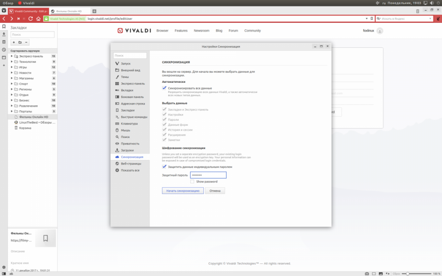442x276 pixels.
Task: Open the sync cloud status icon
Action: [x=11, y=273]
